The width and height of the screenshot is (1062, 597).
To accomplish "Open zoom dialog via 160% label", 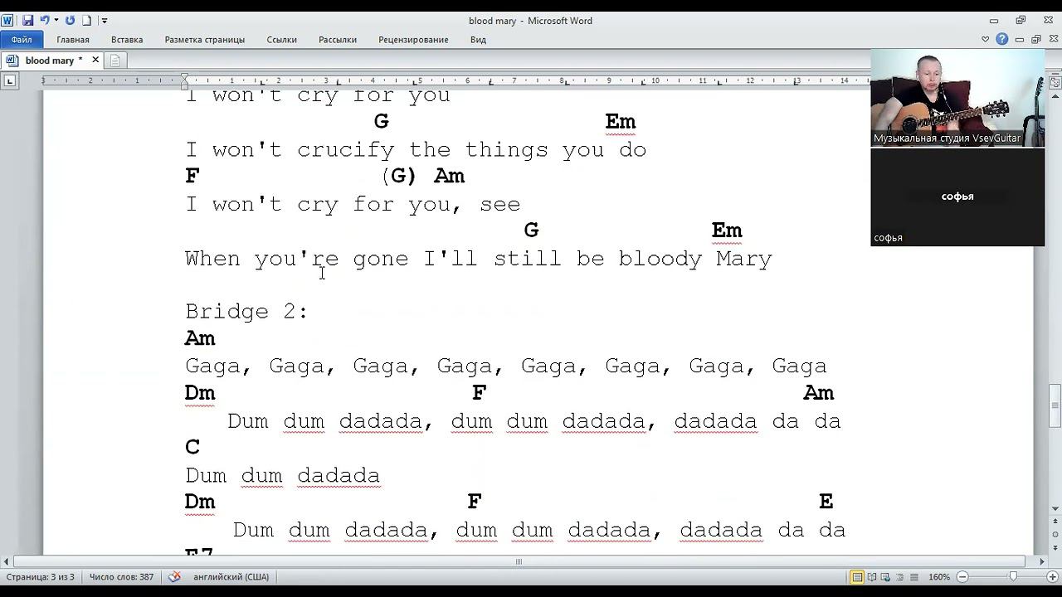I will (x=939, y=576).
